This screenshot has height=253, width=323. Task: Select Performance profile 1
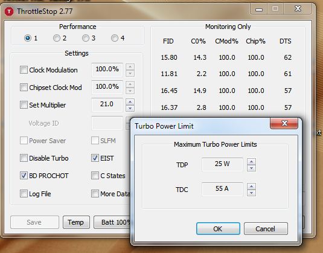click(x=28, y=38)
